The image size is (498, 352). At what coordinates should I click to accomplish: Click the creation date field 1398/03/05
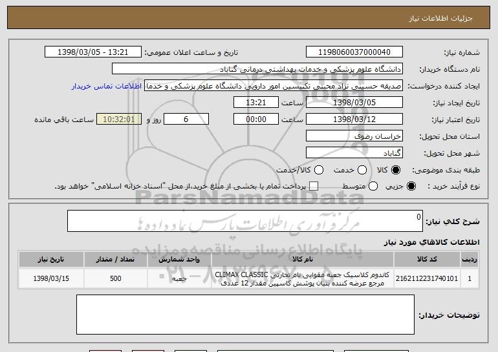[354, 103]
